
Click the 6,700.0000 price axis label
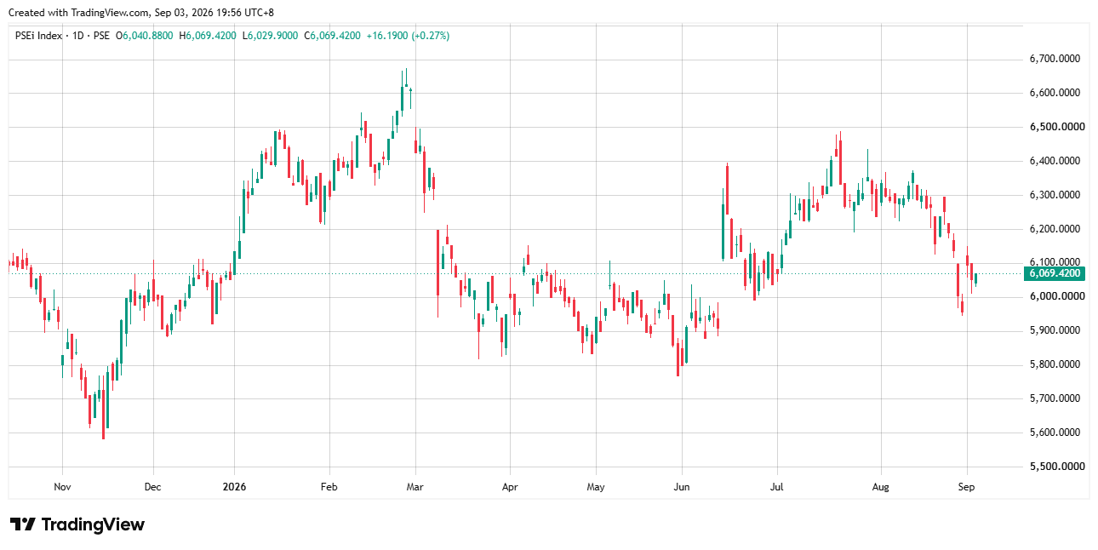pos(1054,59)
